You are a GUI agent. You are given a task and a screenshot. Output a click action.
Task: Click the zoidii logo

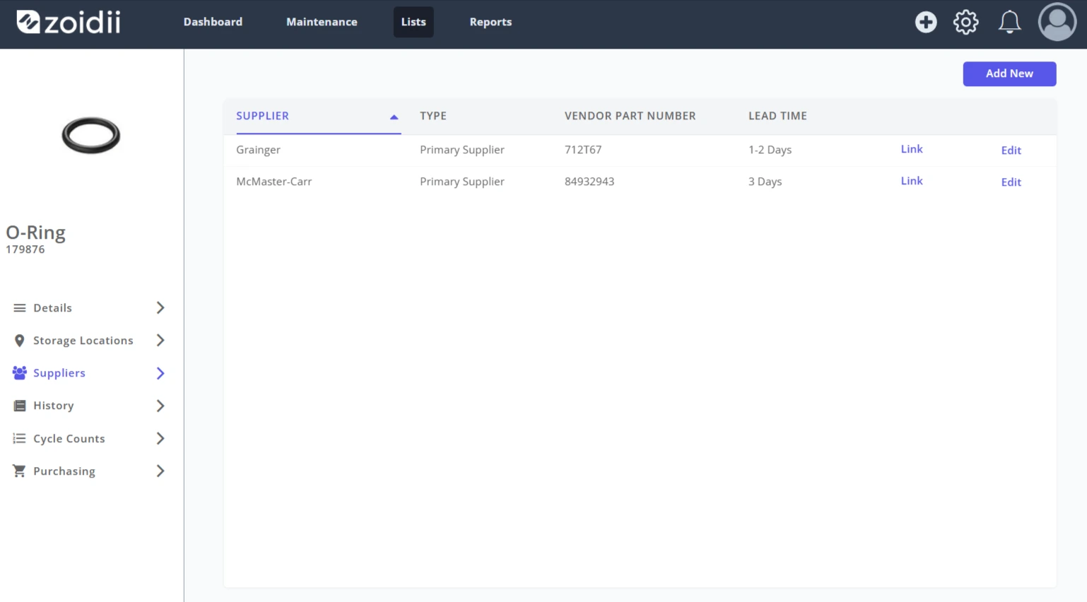(x=69, y=22)
